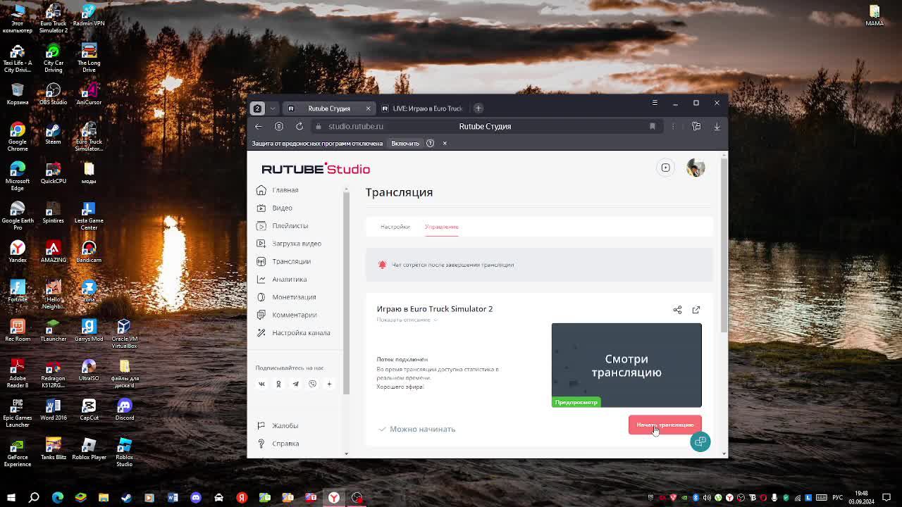Select the MAMA folder on desktop
902x507 pixels.
(x=875, y=15)
